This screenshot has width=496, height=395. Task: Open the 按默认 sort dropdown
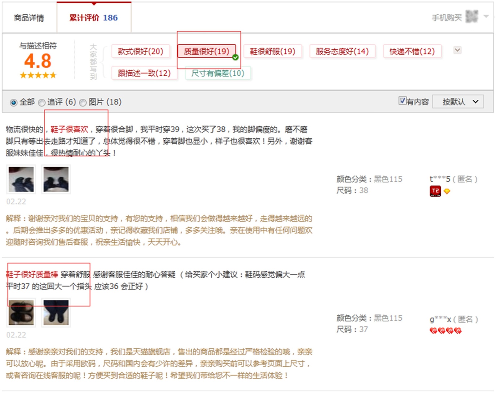(x=458, y=102)
